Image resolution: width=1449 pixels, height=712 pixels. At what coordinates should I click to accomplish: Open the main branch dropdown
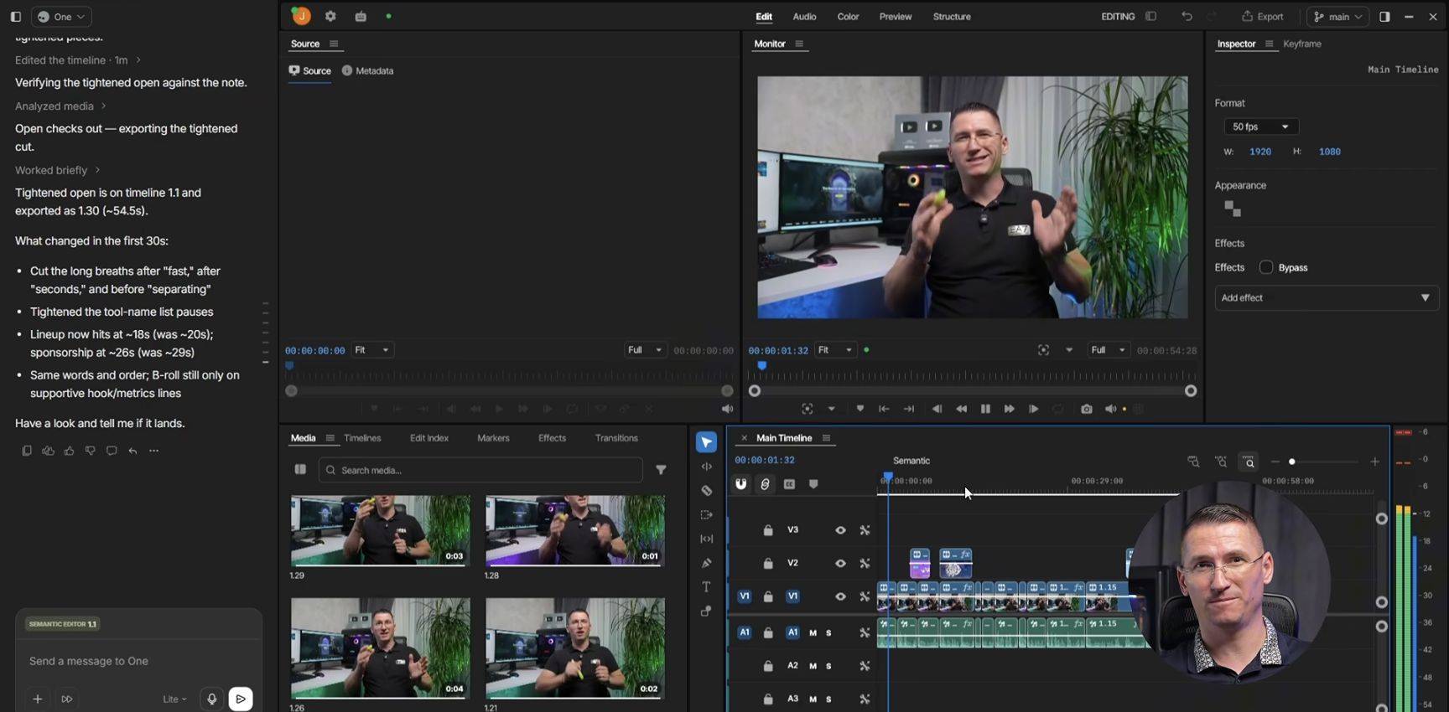pyautogui.click(x=1337, y=16)
